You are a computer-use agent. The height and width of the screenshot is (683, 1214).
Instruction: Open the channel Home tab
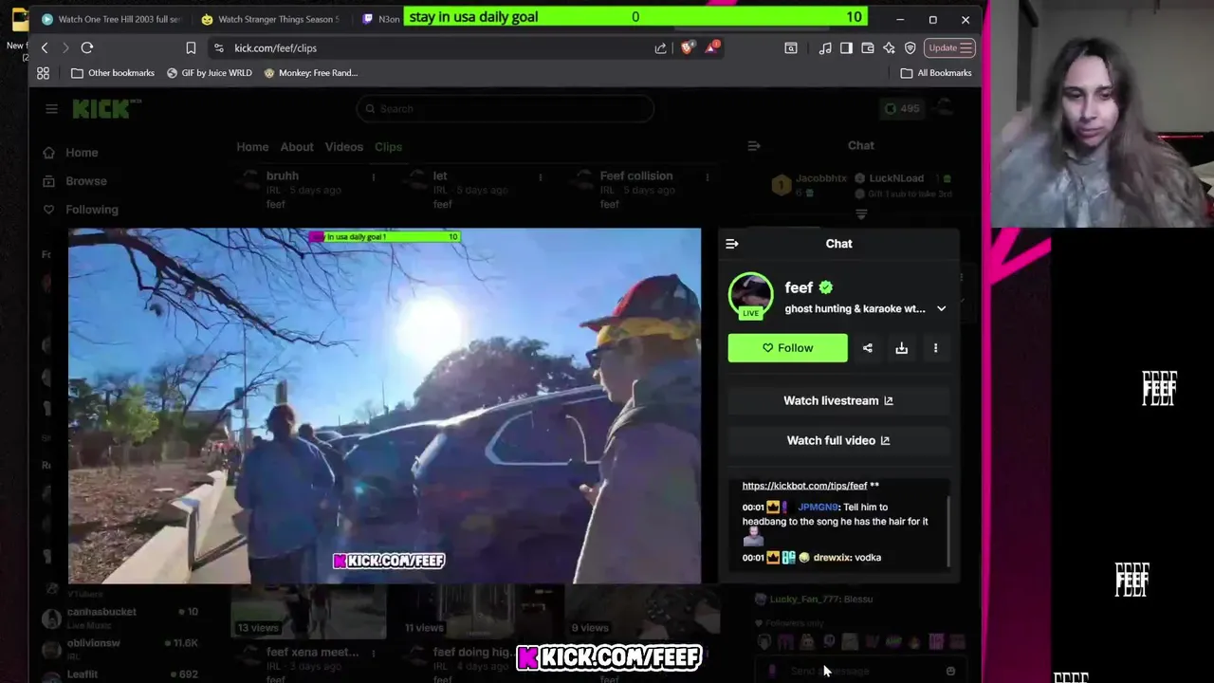252,147
